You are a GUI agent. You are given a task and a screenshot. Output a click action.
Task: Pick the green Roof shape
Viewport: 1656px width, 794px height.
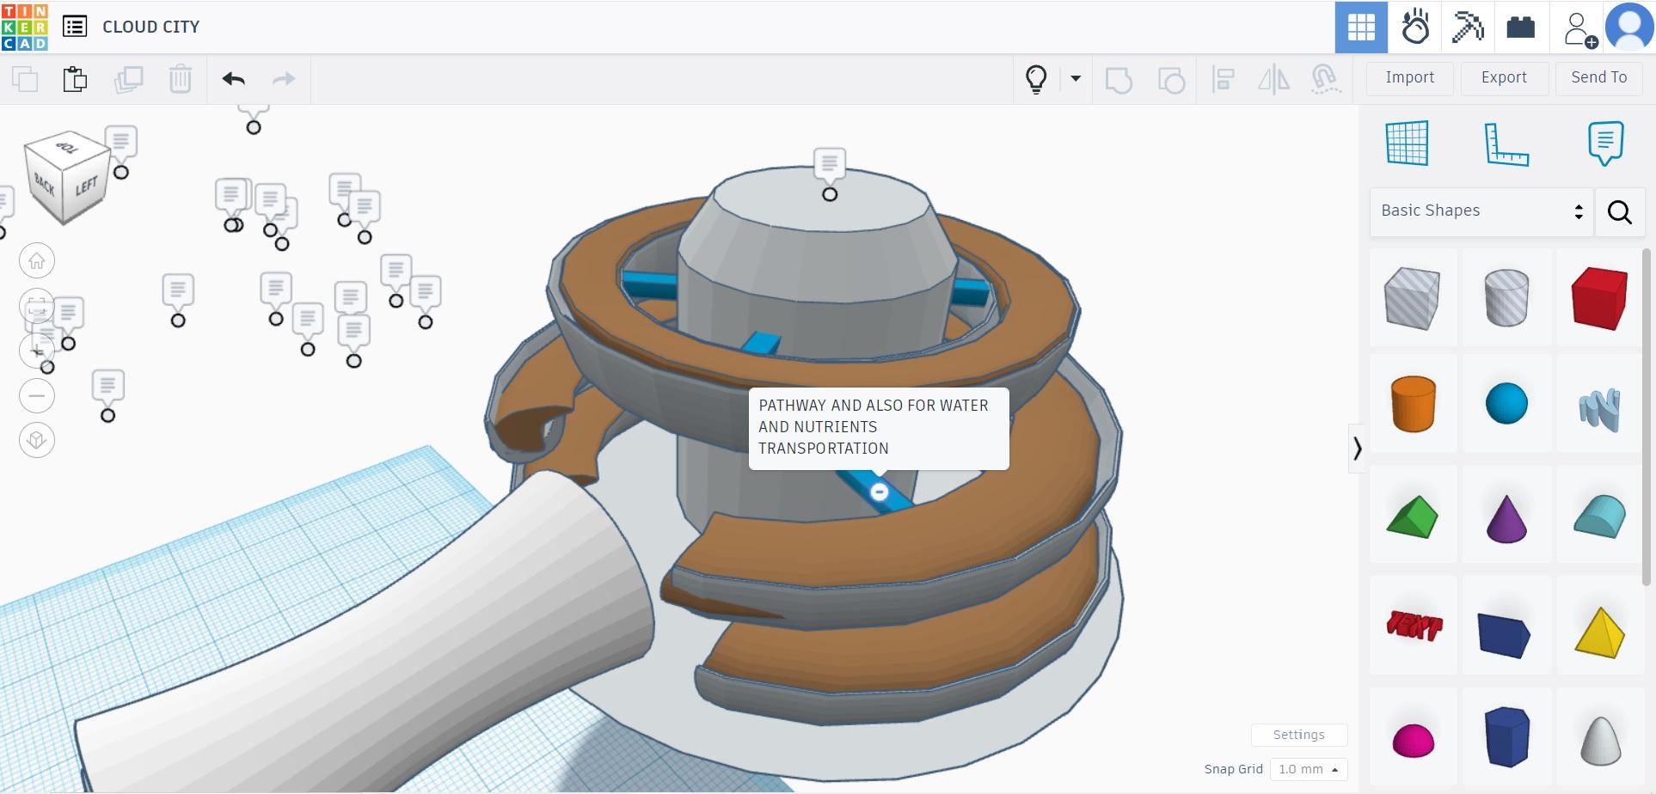click(x=1413, y=517)
